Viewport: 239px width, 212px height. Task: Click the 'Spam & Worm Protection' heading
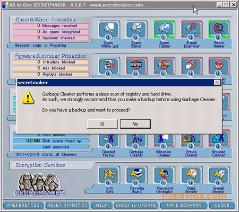pos(45,20)
